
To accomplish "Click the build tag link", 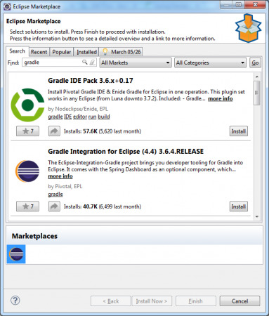I will (104, 117).
